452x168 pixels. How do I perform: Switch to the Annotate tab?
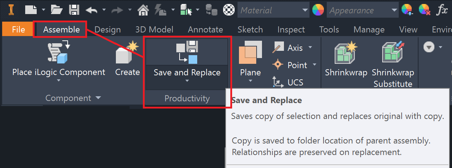205,30
